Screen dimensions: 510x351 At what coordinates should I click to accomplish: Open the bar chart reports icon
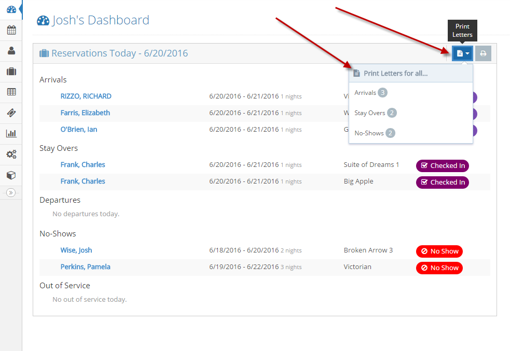[11, 134]
